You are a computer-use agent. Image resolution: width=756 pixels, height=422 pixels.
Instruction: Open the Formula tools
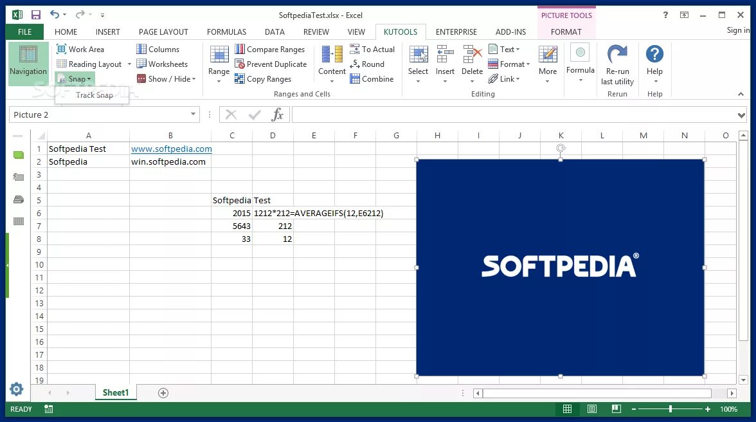click(x=580, y=63)
